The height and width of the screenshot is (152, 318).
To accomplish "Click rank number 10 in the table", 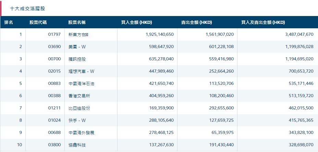I will (x=20, y=145).
